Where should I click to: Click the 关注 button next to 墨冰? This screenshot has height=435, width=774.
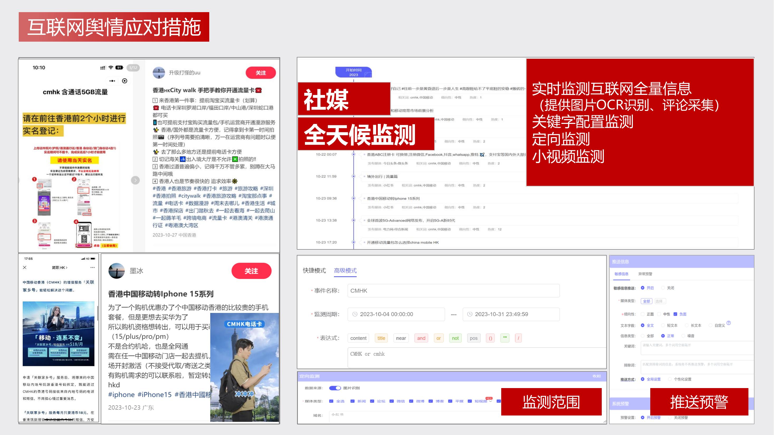(251, 271)
